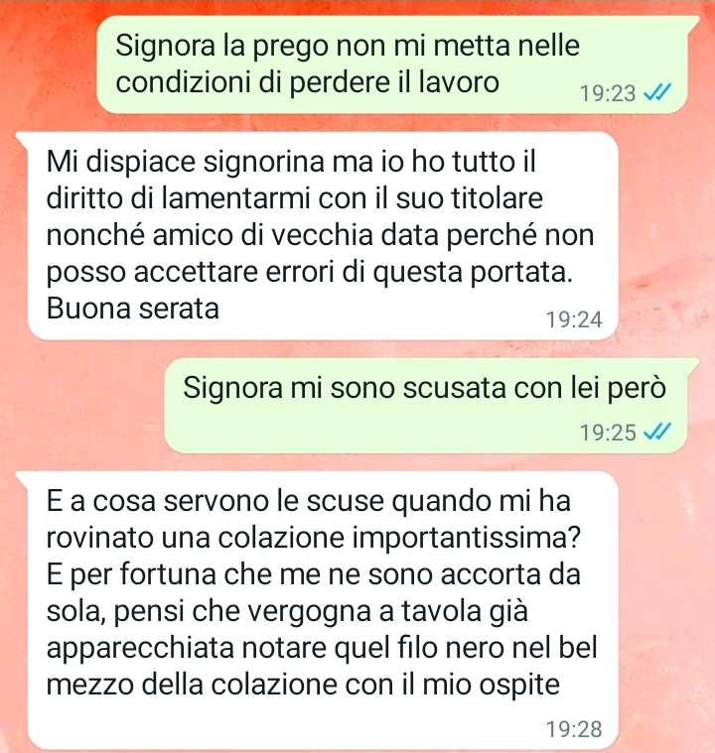
Task: Click the words 'Buona serata'
Action: click(x=133, y=308)
